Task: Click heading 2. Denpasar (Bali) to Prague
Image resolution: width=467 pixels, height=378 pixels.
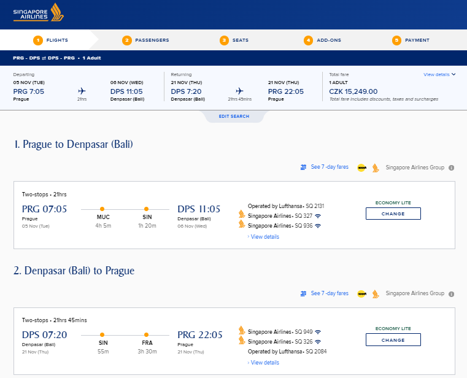Action: [74, 271]
